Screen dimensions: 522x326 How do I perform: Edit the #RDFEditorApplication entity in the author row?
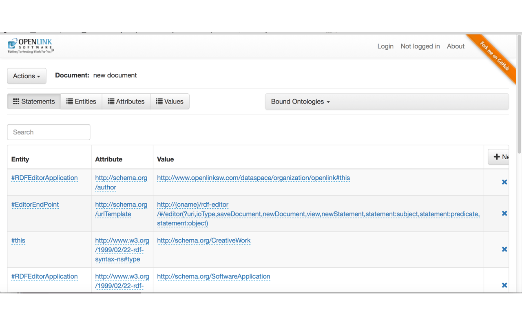pos(44,178)
